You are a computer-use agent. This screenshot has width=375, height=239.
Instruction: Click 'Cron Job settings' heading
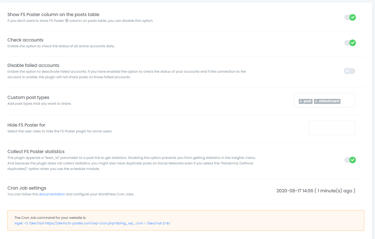point(27,188)
